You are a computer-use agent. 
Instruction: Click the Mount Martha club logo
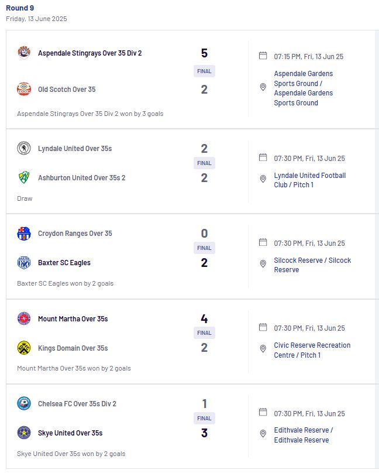(24, 318)
